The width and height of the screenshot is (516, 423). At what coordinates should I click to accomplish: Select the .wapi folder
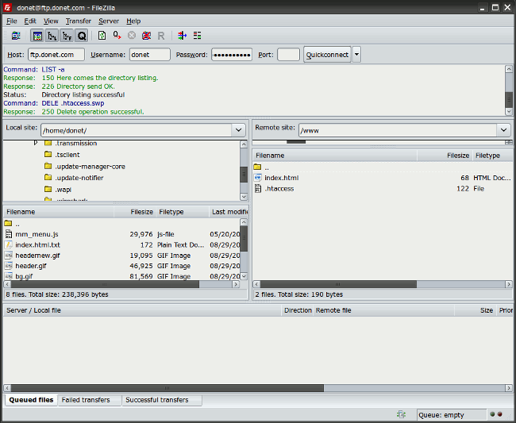[x=64, y=190]
